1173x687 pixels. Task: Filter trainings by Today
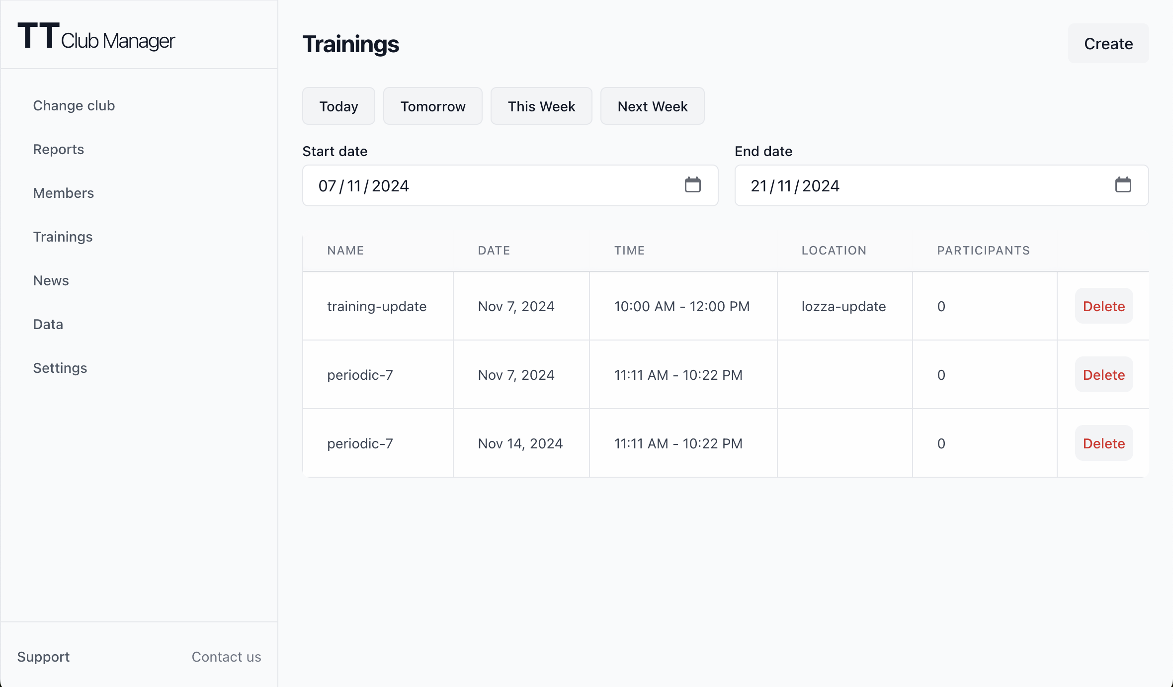(x=338, y=106)
